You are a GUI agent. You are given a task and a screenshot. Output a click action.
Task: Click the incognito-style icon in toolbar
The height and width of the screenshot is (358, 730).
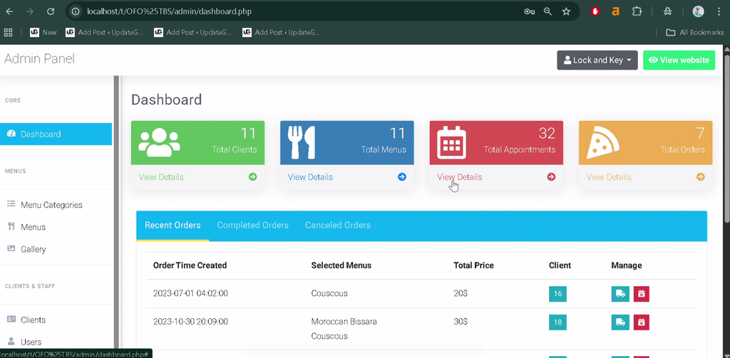(x=667, y=11)
